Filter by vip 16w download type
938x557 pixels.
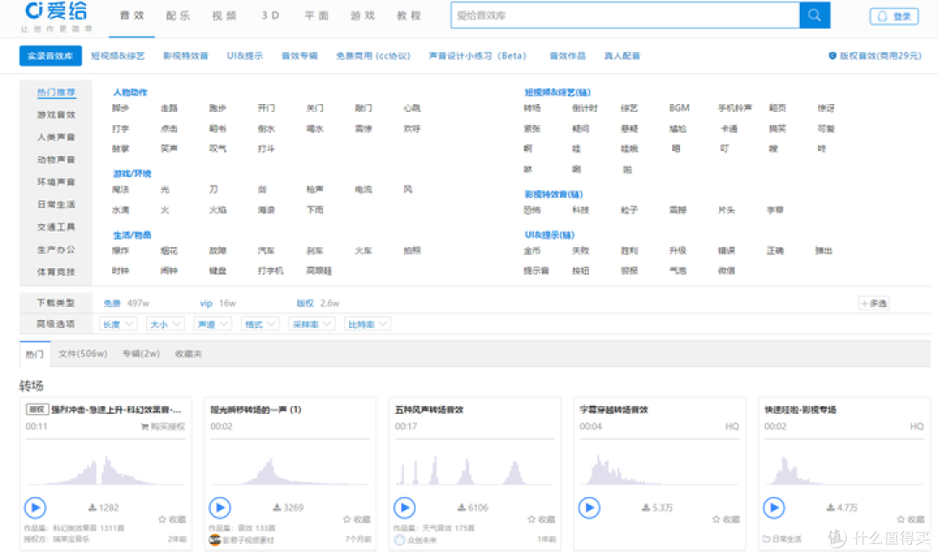[218, 304]
